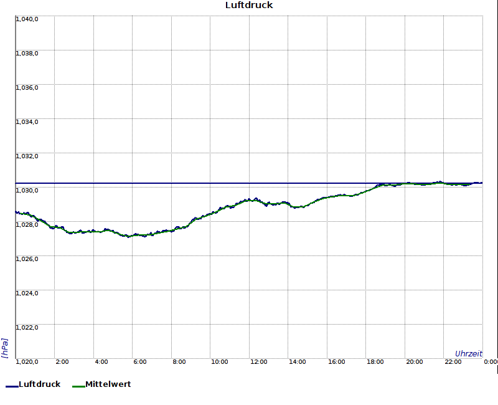
Task: Click the 20:00 time tick label
Action: coord(415,362)
